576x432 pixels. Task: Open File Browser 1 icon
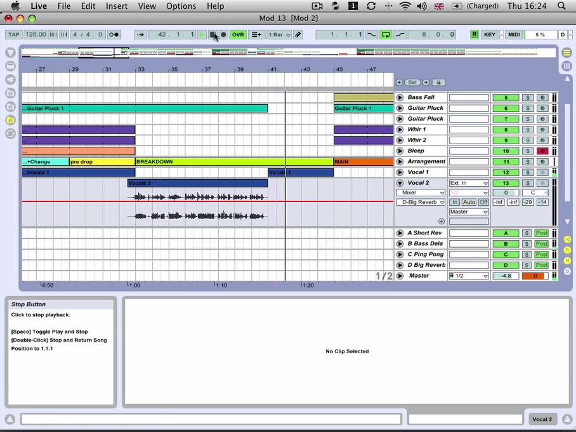pos(10,93)
